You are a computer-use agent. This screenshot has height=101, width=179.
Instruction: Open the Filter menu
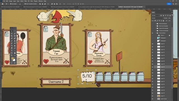[25, 1]
